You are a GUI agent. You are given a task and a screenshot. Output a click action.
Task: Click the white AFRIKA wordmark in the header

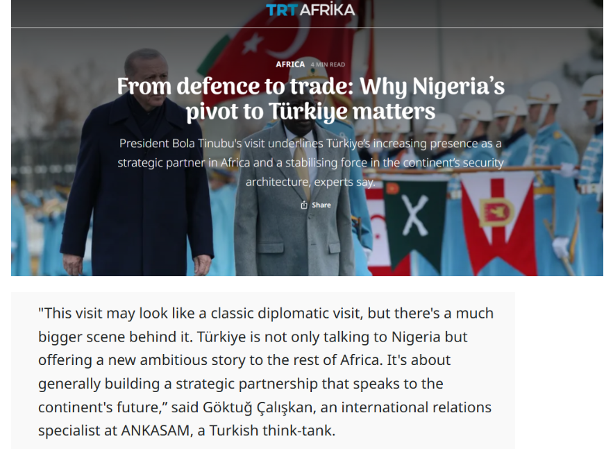[x=327, y=10]
